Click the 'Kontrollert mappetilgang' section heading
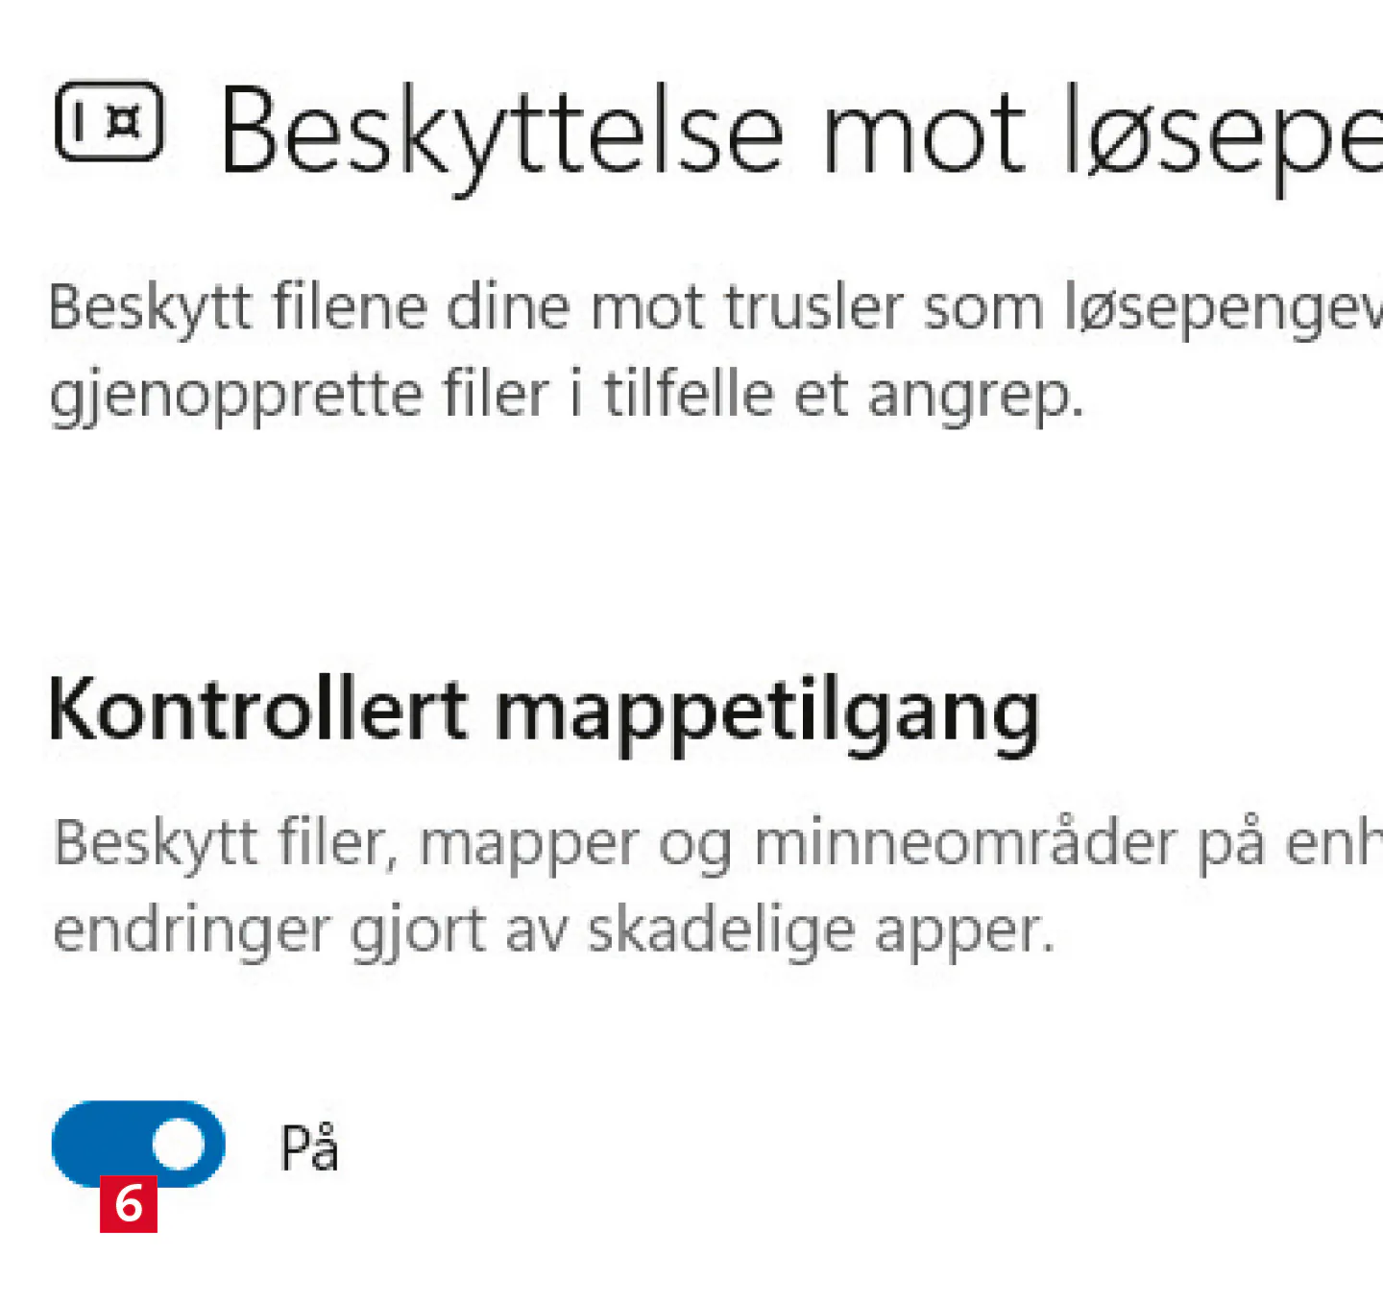This screenshot has width=1383, height=1304. click(x=544, y=712)
